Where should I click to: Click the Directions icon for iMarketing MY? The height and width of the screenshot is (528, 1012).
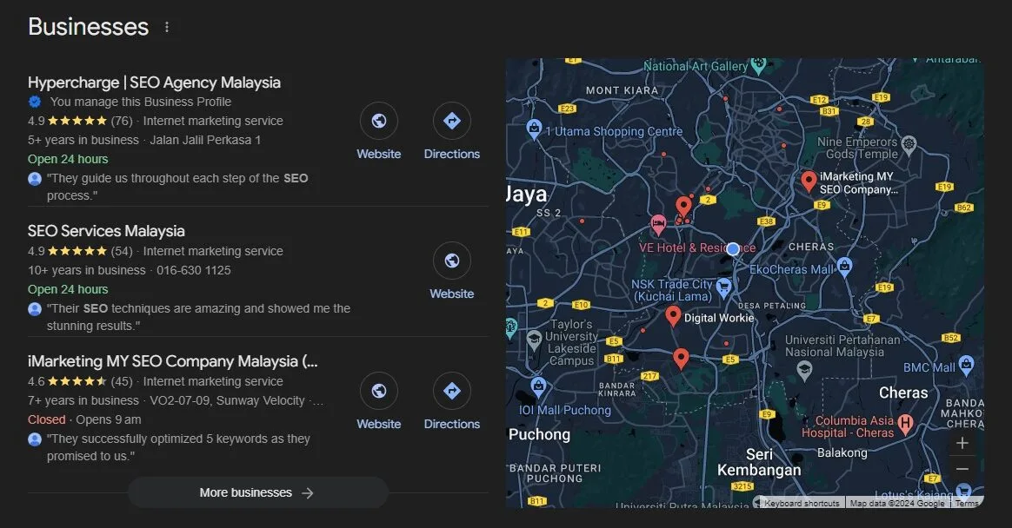(x=452, y=391)
